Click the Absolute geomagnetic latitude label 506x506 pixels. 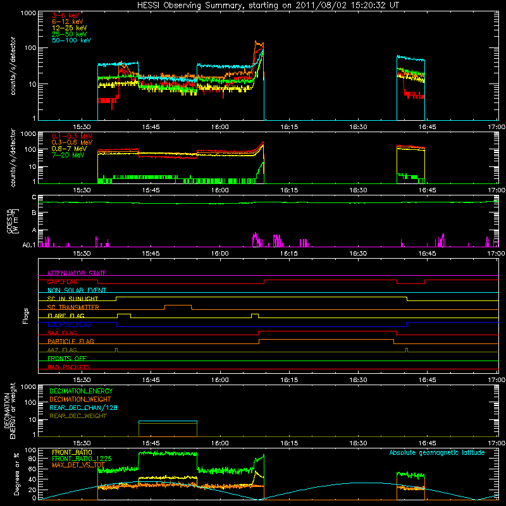437,452
